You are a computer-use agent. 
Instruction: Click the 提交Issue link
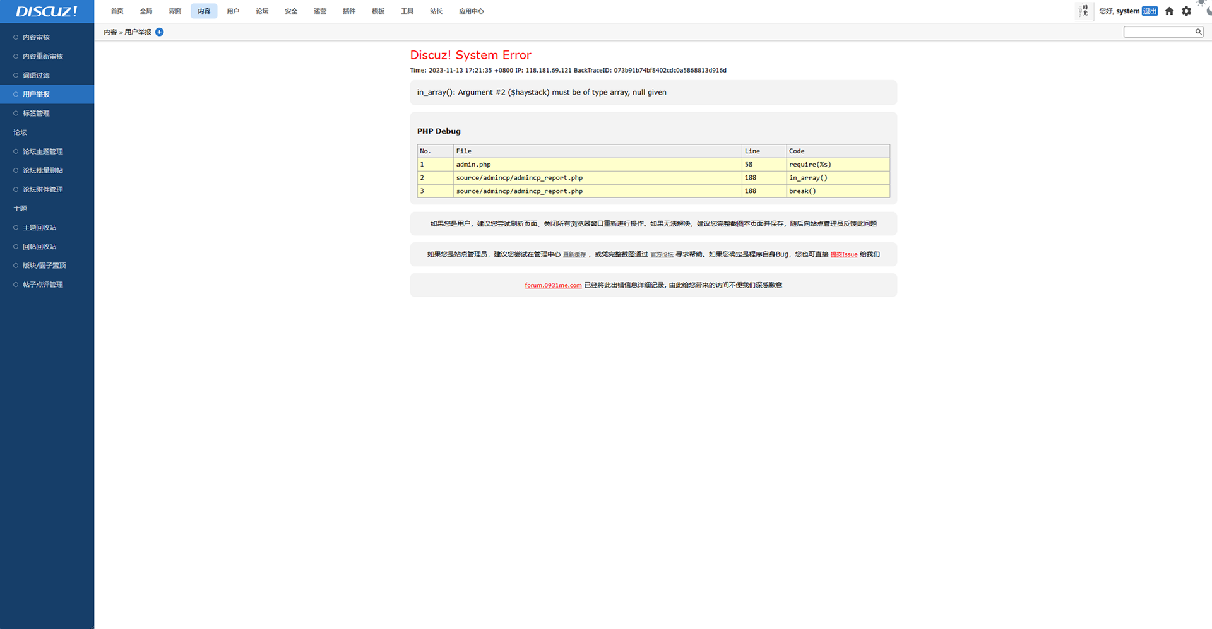pyautogui.click(x=844, y=254)
